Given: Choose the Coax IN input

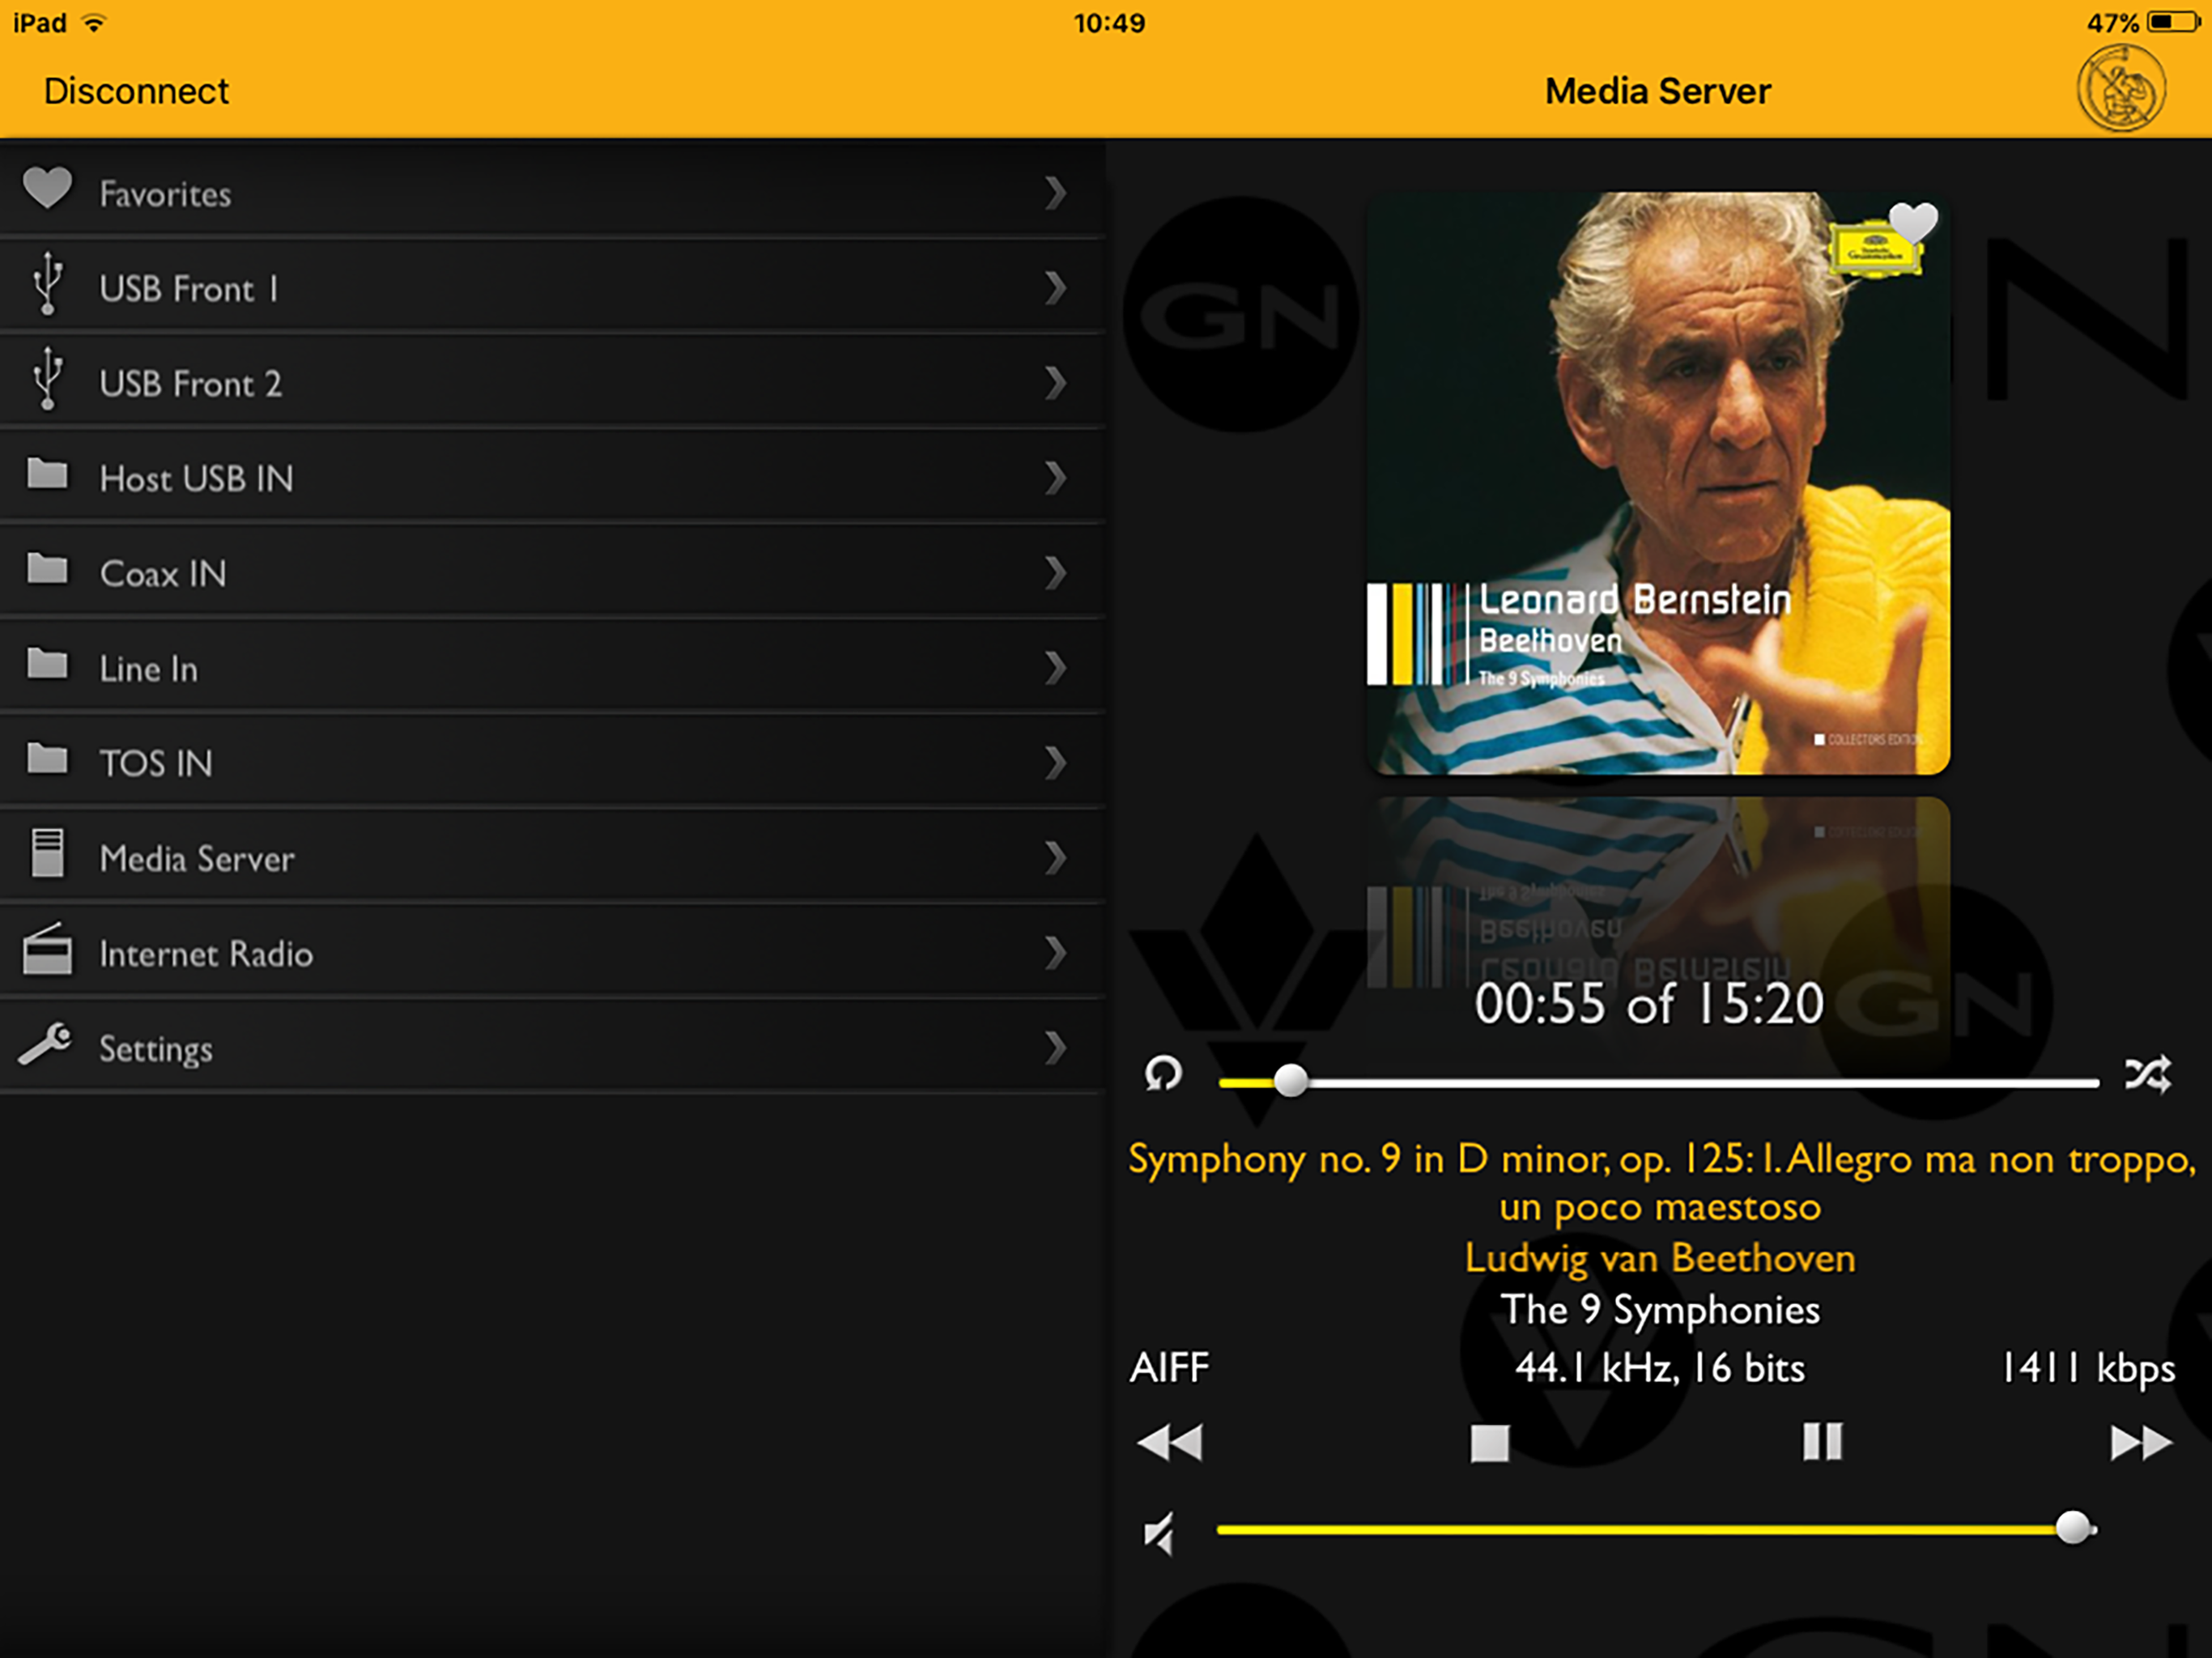Looking at the screenshot, I should point(552,572).
